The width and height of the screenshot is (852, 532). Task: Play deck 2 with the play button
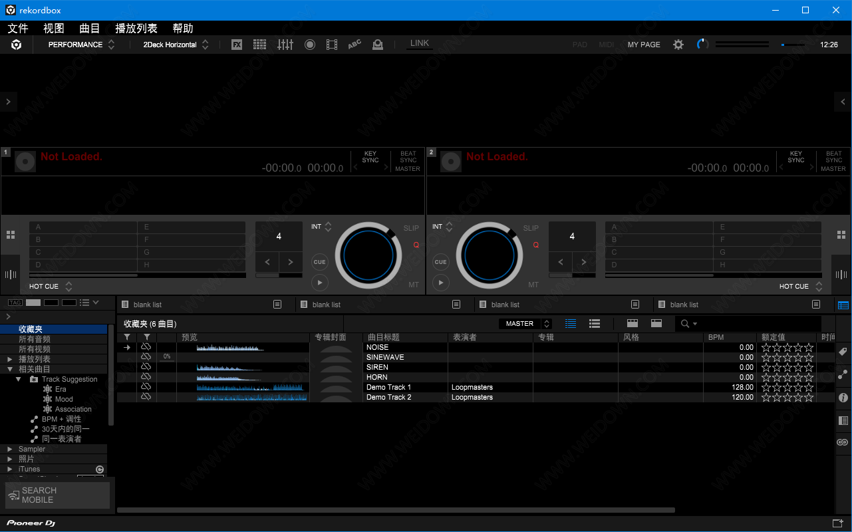440,283
